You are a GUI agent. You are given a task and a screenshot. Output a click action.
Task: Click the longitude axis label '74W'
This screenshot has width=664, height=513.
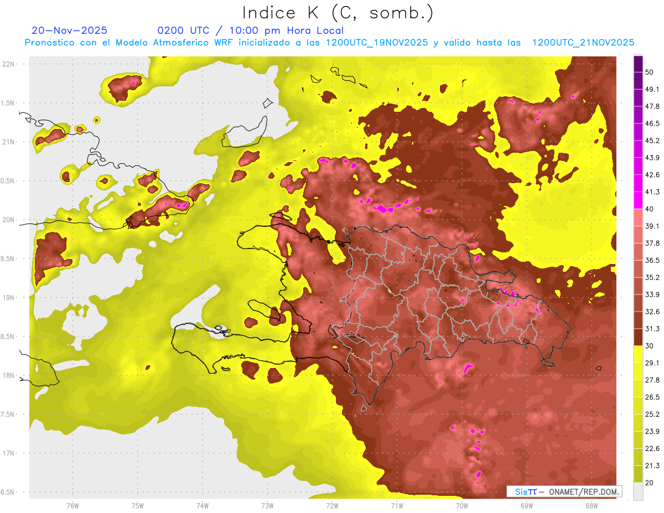coord(203,506)
